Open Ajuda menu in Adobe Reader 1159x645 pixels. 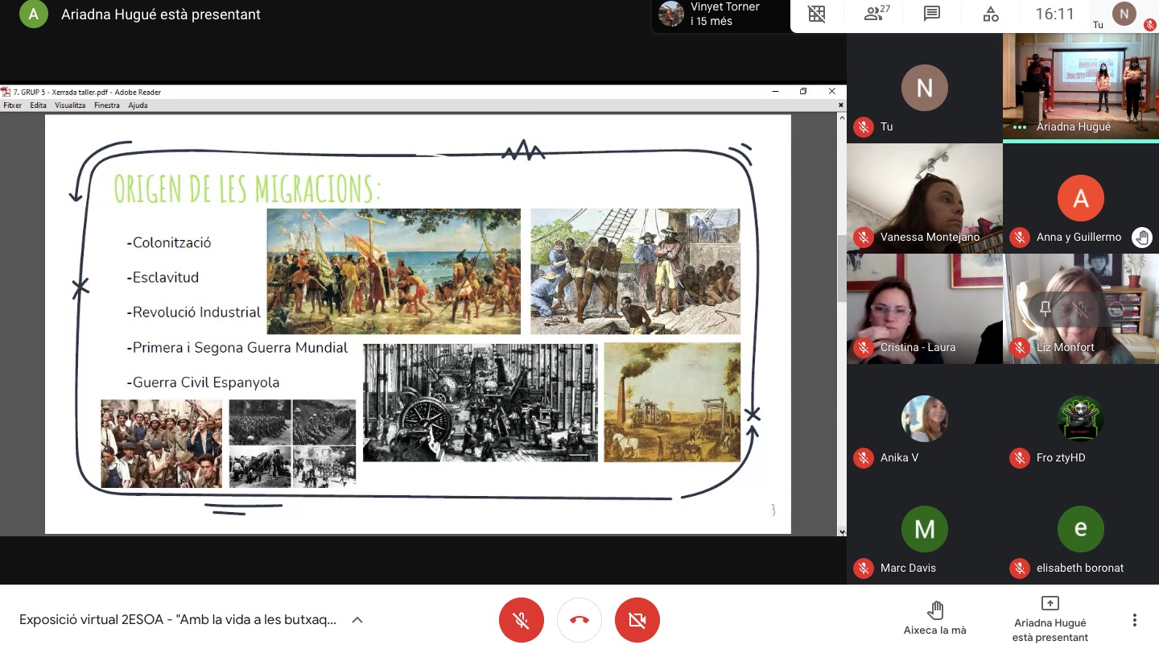click(138, 105)
